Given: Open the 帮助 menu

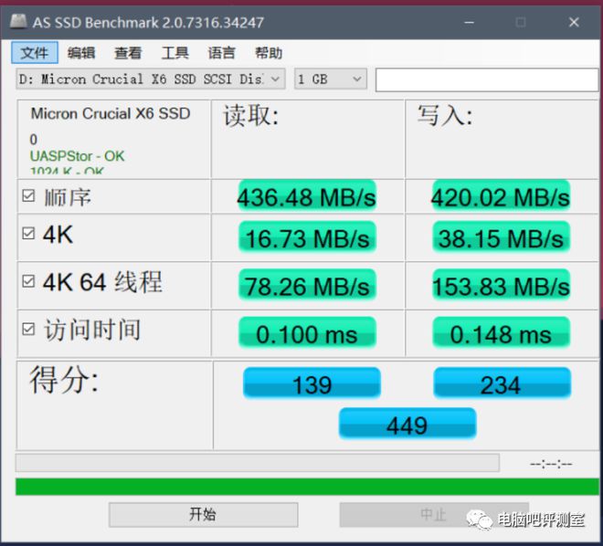Looking at the screenshot, I should point(269,53).
